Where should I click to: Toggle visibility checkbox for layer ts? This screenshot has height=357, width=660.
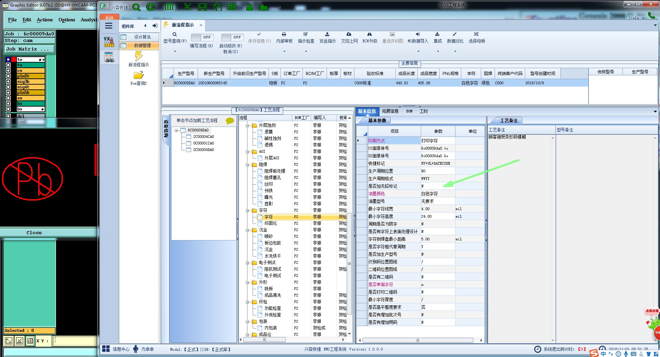(8, 65)
